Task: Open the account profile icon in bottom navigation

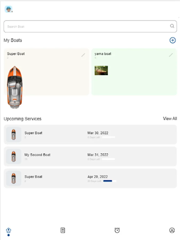Action: point(172,230)
